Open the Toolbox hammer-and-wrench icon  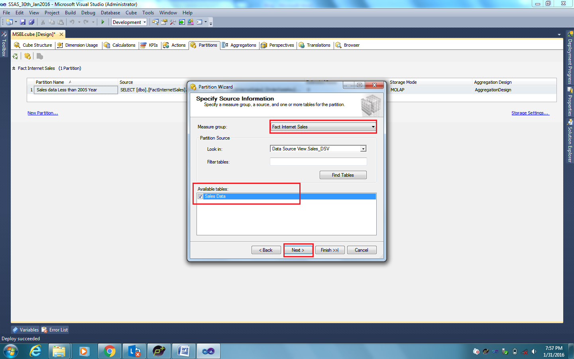173,22
